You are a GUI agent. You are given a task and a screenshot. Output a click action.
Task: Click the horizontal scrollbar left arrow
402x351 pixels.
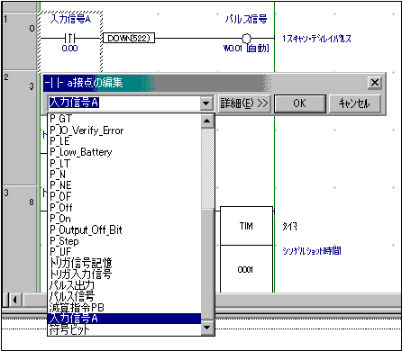[x=14, y=300]
